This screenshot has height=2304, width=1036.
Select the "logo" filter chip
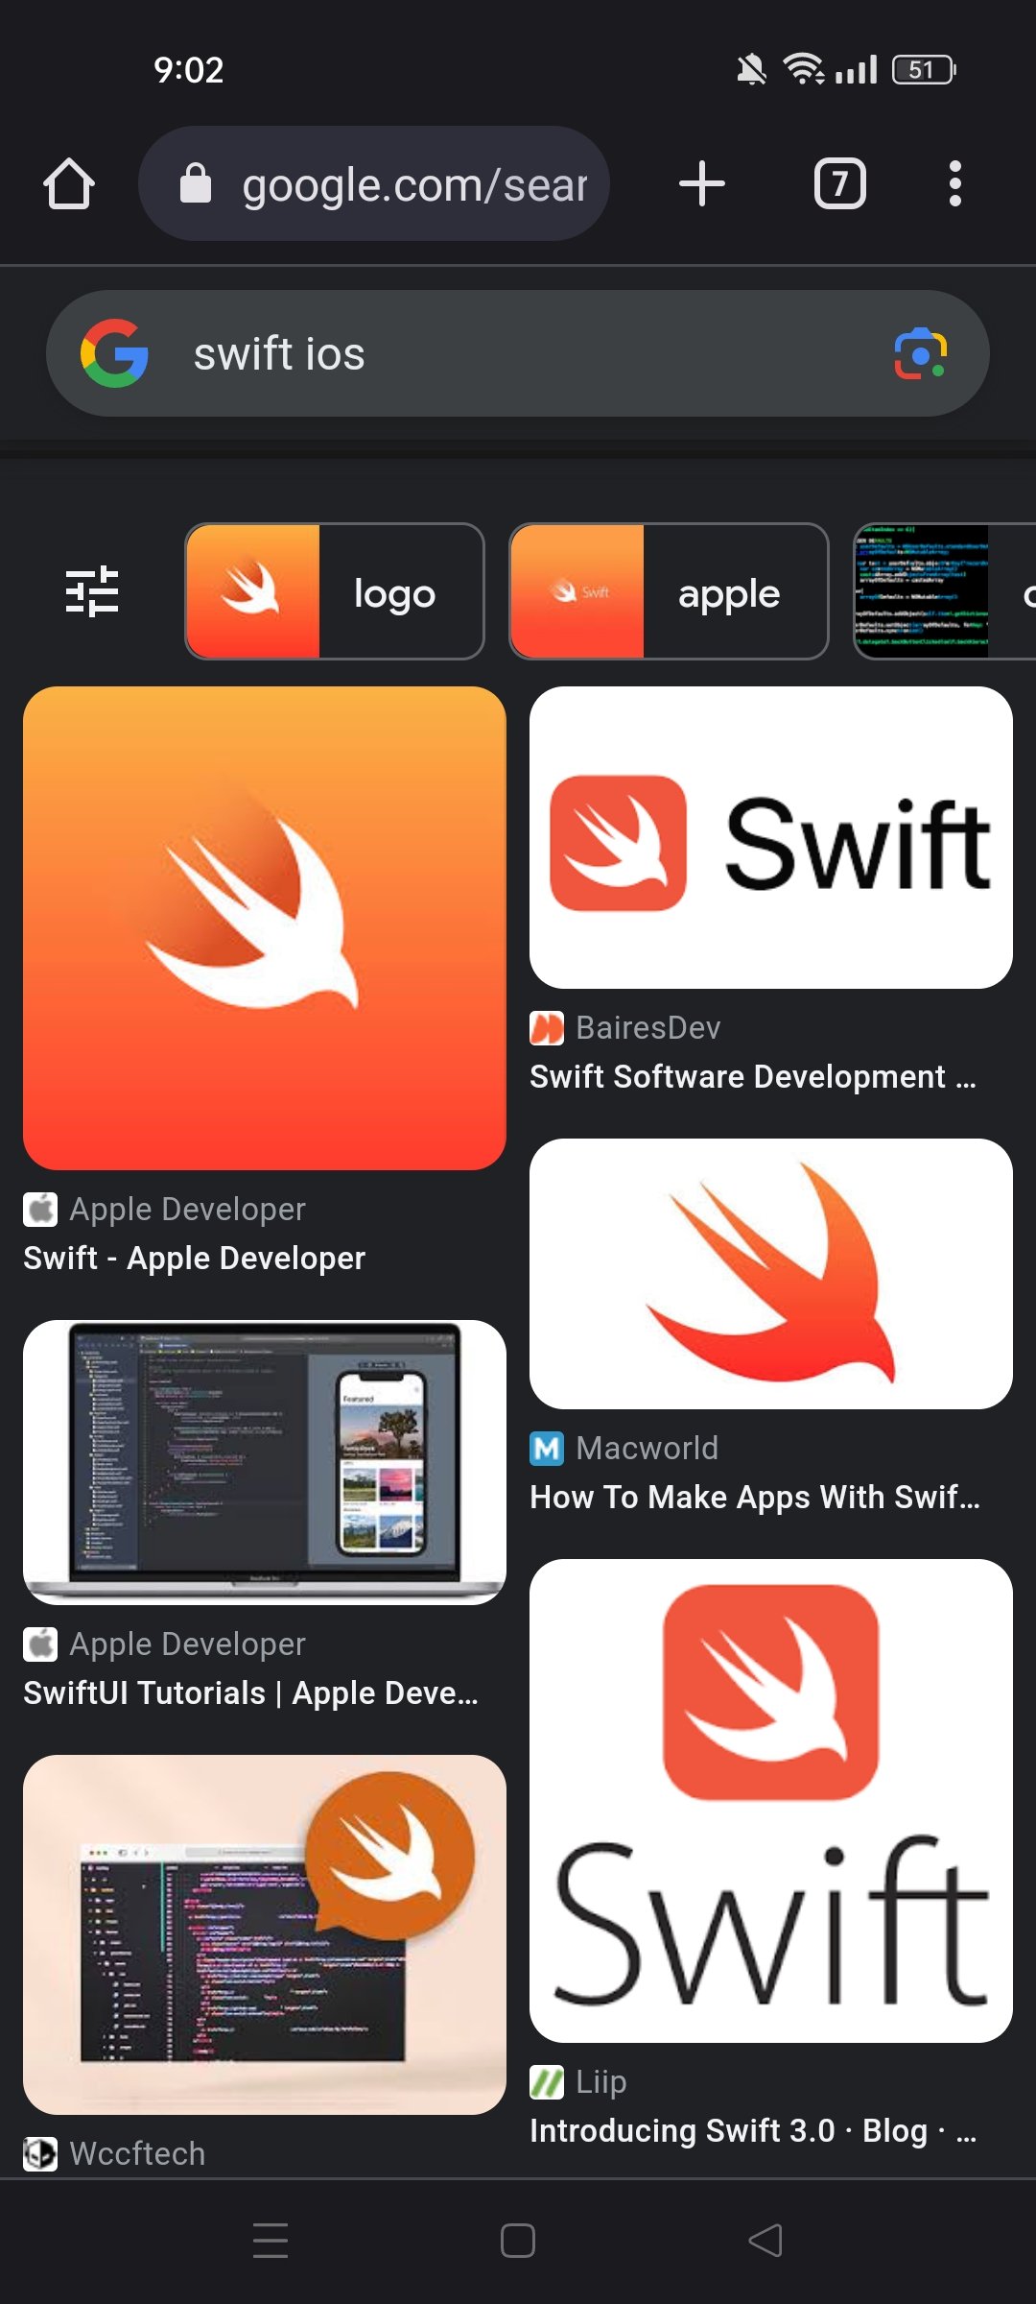click(335, 591)
